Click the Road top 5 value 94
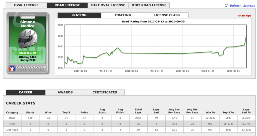The image size is (257, 136). [x=66, y=118]
